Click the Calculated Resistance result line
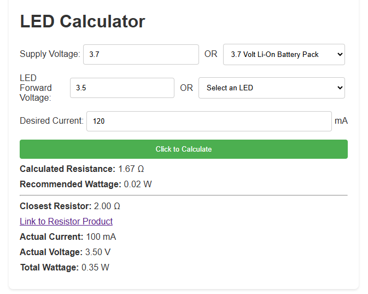 [82, 169]
